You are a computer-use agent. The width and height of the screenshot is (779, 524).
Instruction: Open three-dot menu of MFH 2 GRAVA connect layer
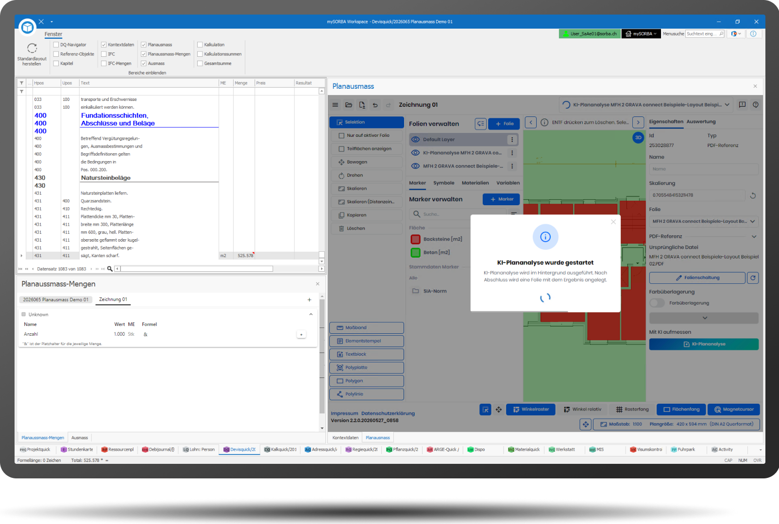512,166
